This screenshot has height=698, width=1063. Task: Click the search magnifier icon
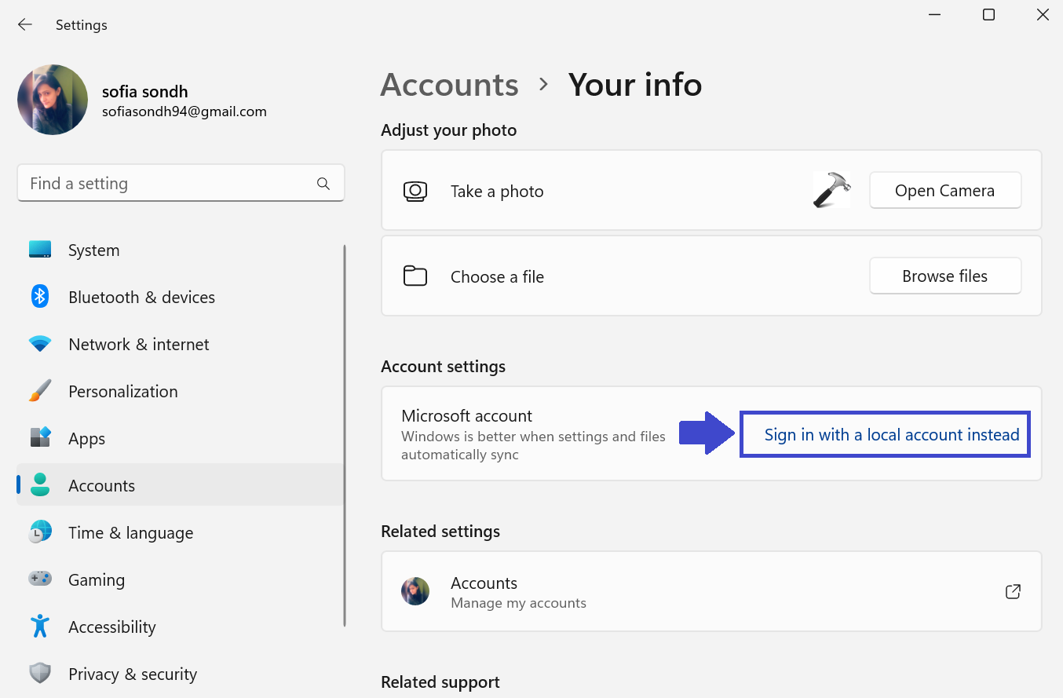(x=323, y=184)
